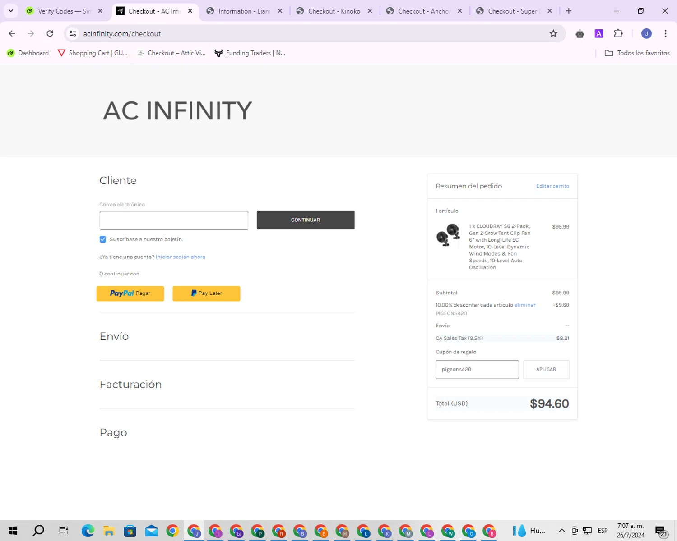Choose the PayPal 'Pay Later' button
677x541 pixels.
[x=206, y=293]
